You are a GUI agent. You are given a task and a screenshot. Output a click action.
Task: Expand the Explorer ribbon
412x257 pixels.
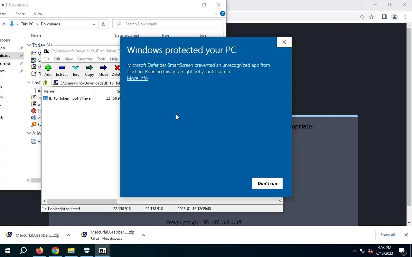(216, 14)
